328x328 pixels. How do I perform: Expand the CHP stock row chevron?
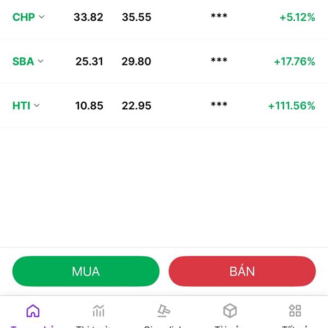42,17
